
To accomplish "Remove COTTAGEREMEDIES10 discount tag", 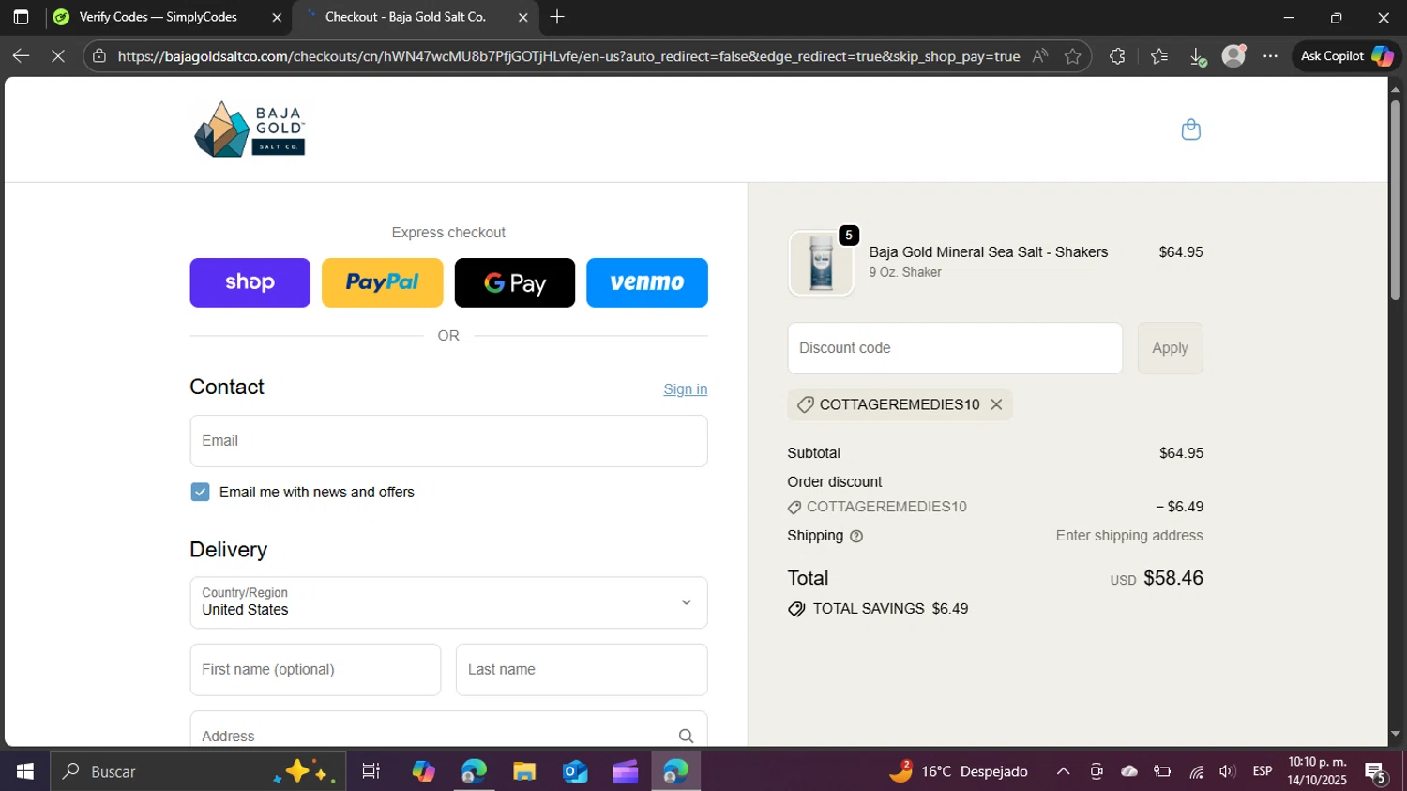I will click(996, 404).
